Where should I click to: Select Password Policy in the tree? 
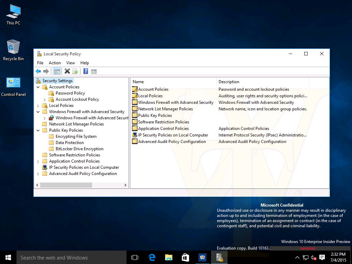click(70, 93)
